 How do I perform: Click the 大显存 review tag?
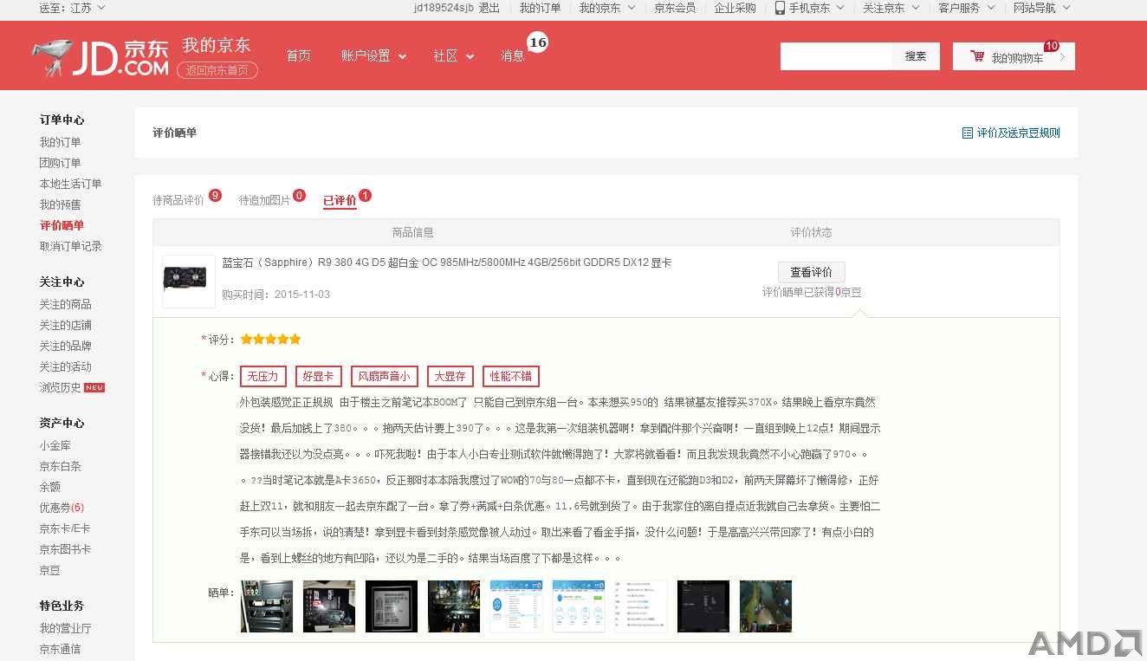[x=450, y=376]
